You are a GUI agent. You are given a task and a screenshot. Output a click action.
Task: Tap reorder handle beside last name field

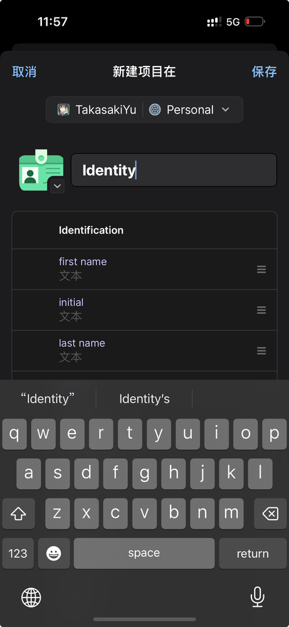point(261,351)
